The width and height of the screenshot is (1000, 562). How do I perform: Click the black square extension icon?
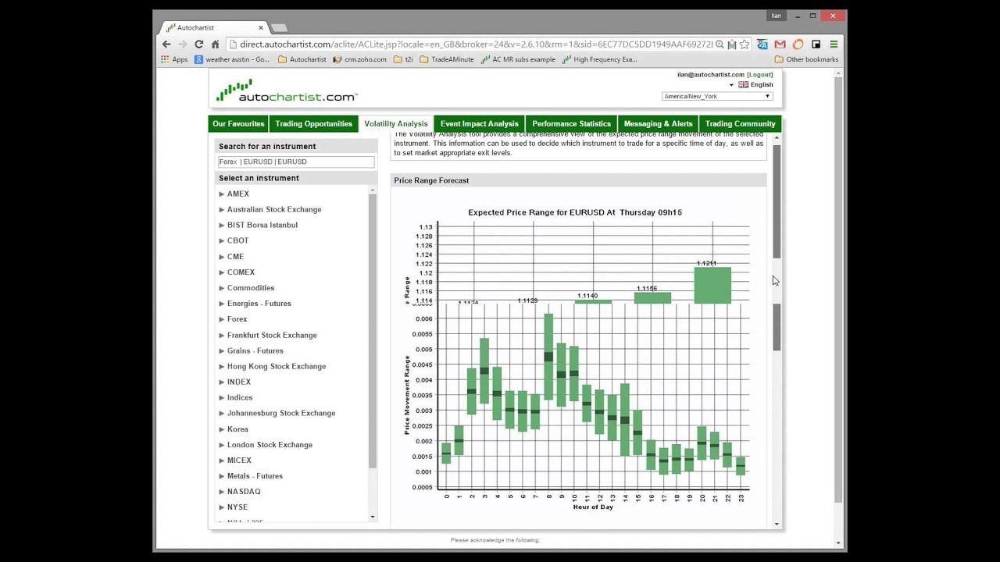(816, 44)
